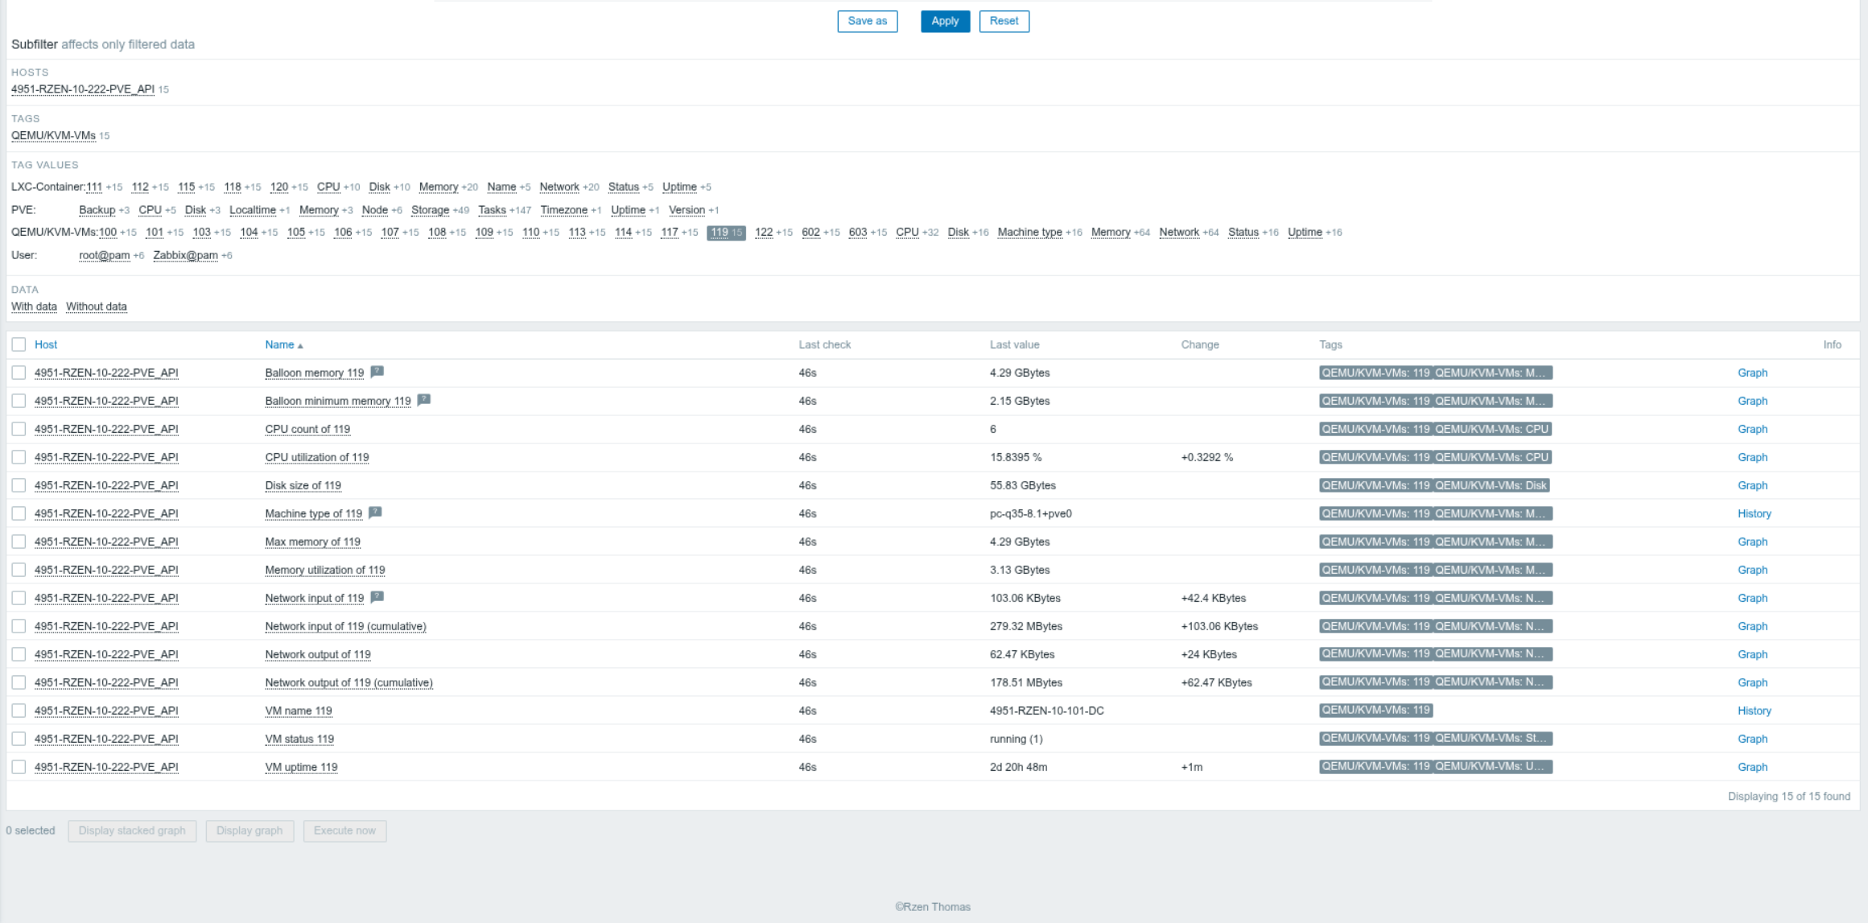Click the pc-q35-8.1+pve0 value

click(x=1031, y=513)
